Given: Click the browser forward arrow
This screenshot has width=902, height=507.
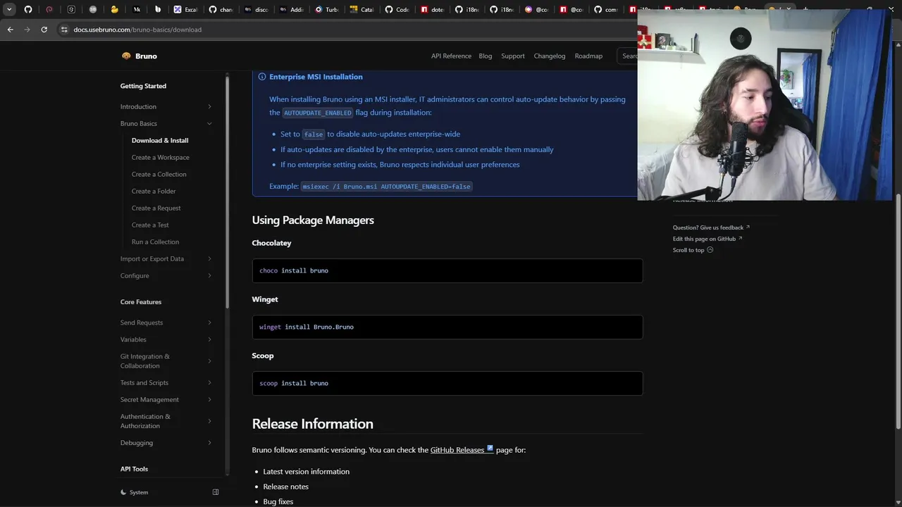Looking at the screenshot, I should click(27, 30).
